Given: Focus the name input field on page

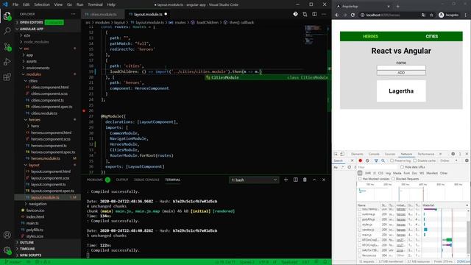Looking at the screenshot, I should (x=401, y=68).
